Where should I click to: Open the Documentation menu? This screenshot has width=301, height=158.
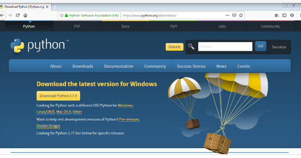(x=119, y=66)
